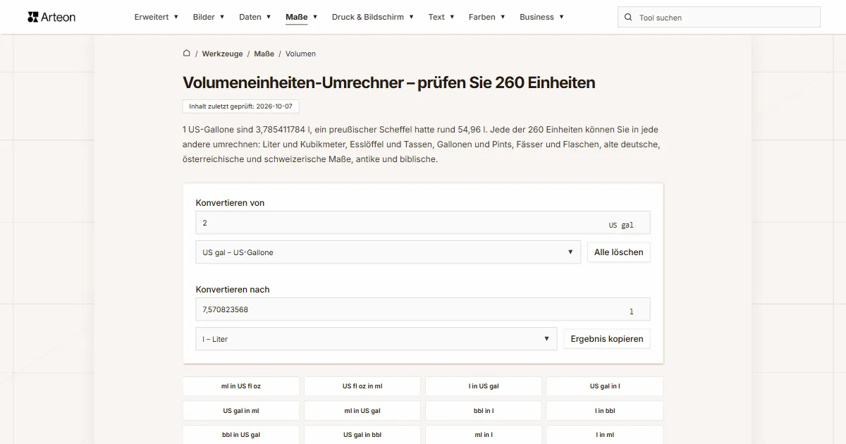
Task: Open the Text menu
Action: [441, 17]
